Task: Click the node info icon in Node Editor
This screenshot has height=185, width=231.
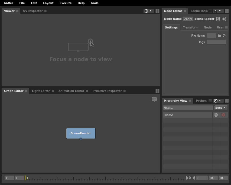Action: [218, 19]
